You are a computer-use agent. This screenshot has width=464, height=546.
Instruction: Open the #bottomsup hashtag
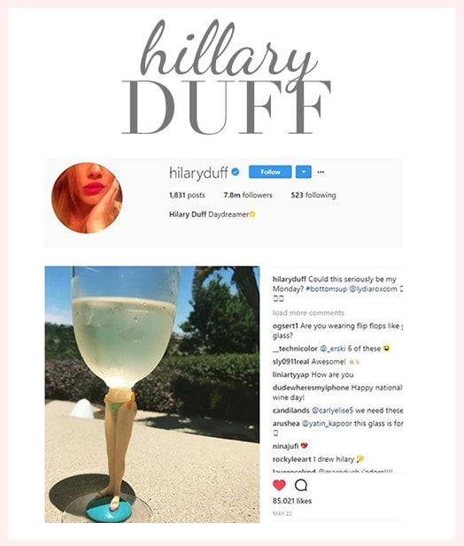pyautogui.click(x=327, y=289)
